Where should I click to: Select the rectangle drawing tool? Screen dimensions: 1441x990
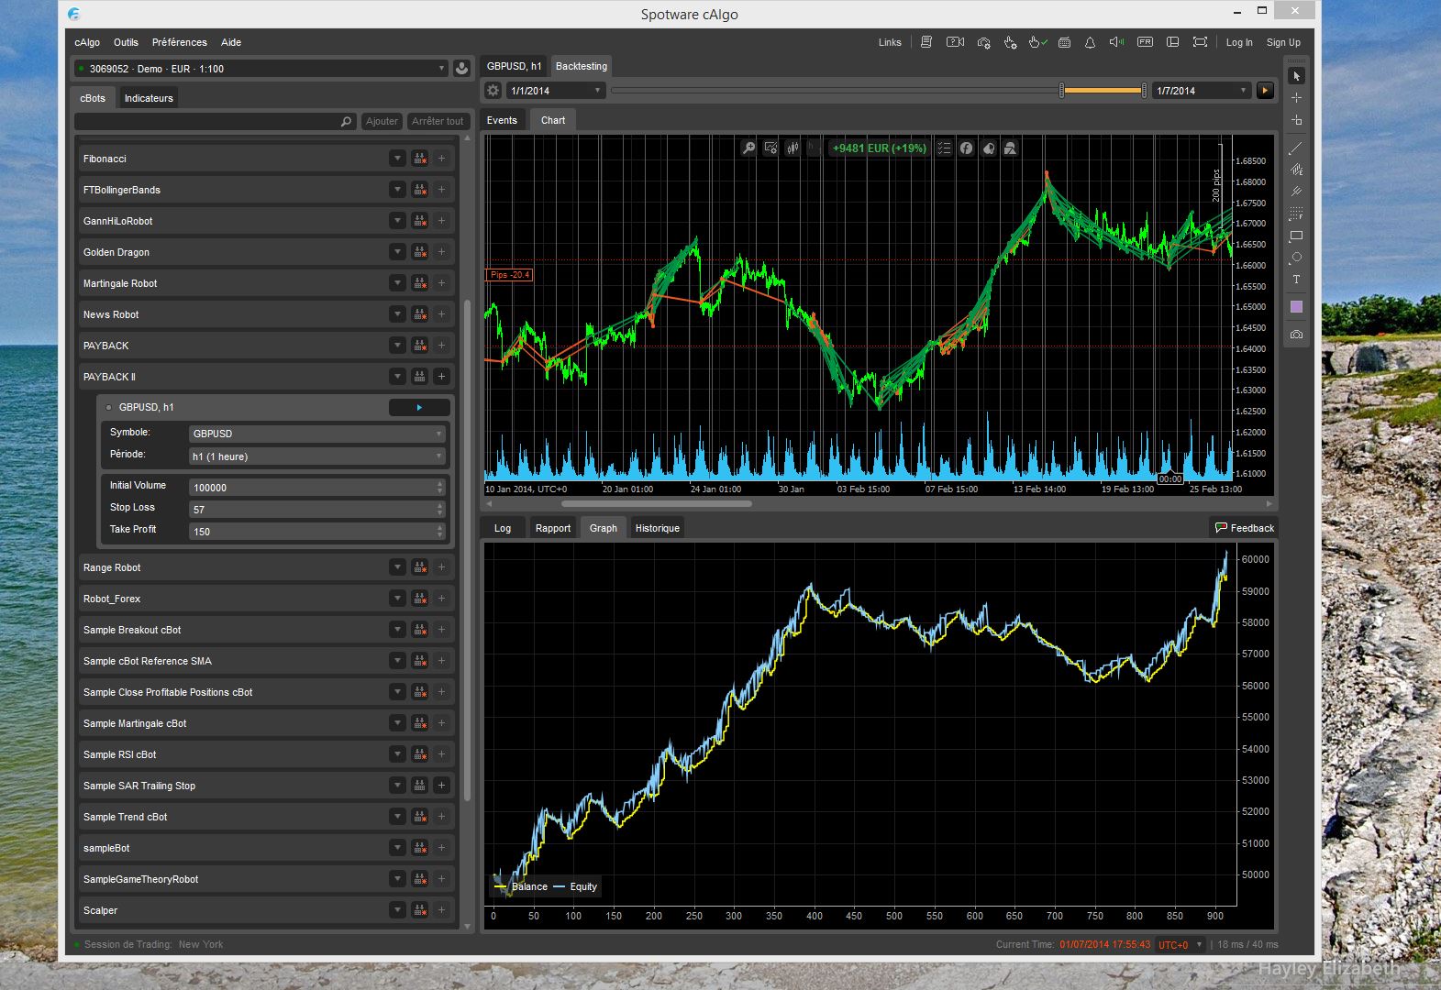coord(1296,236)
